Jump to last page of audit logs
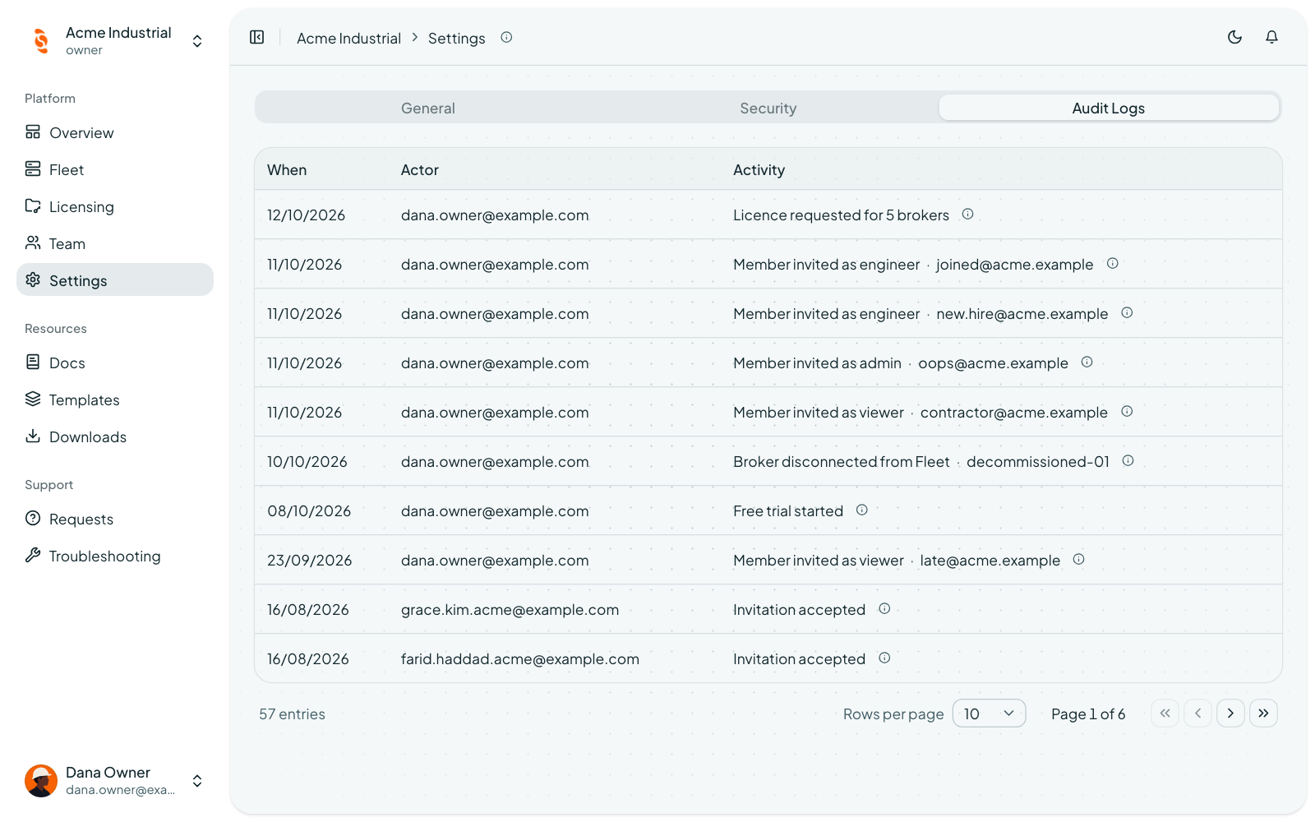 (1263, 713)
